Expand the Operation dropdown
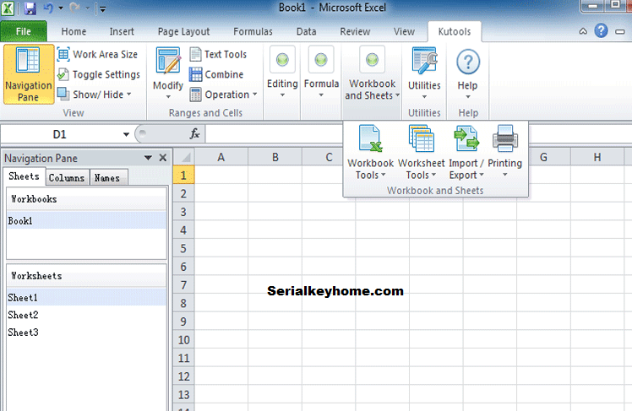The width and height of the screenshot is (632, 411). click(x=223, y=95)
